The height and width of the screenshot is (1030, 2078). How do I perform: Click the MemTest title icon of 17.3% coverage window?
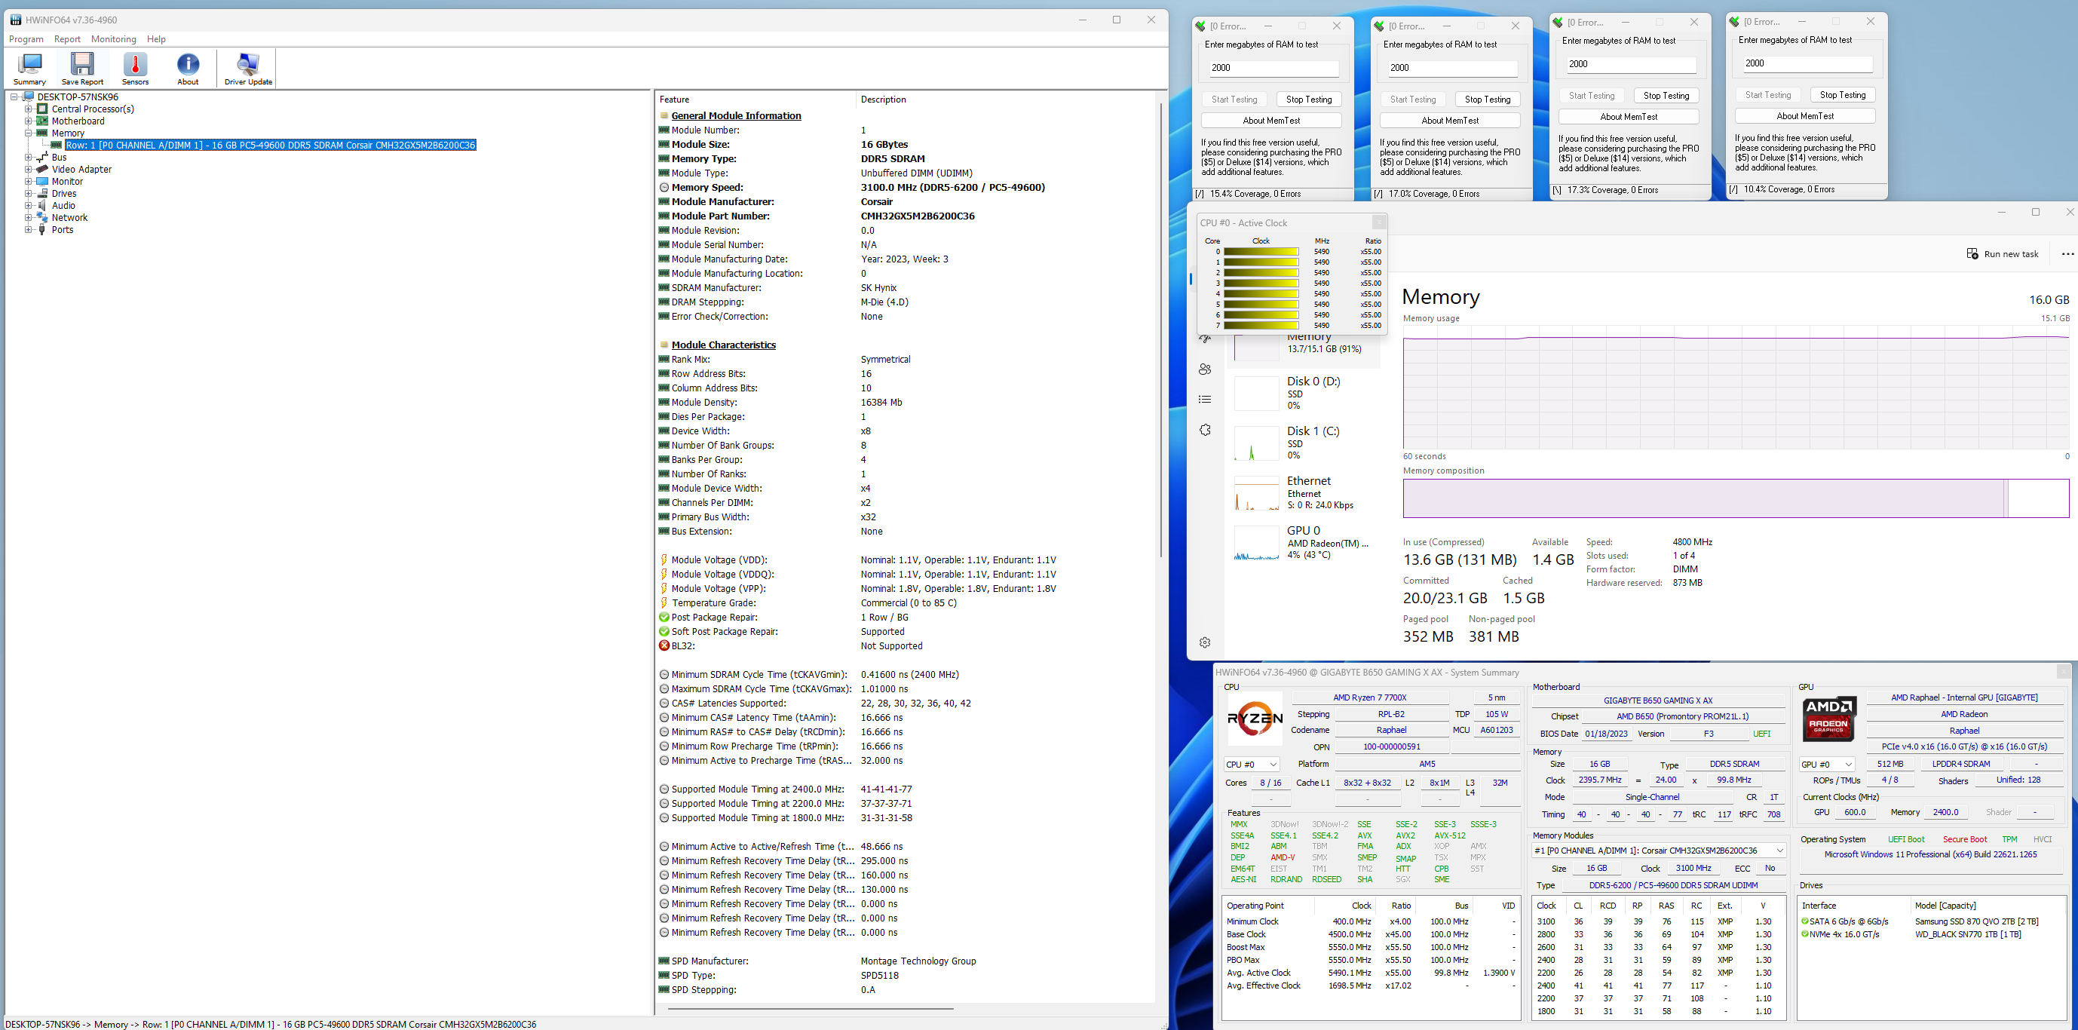pyautogui.click(x=1558, y=22)
